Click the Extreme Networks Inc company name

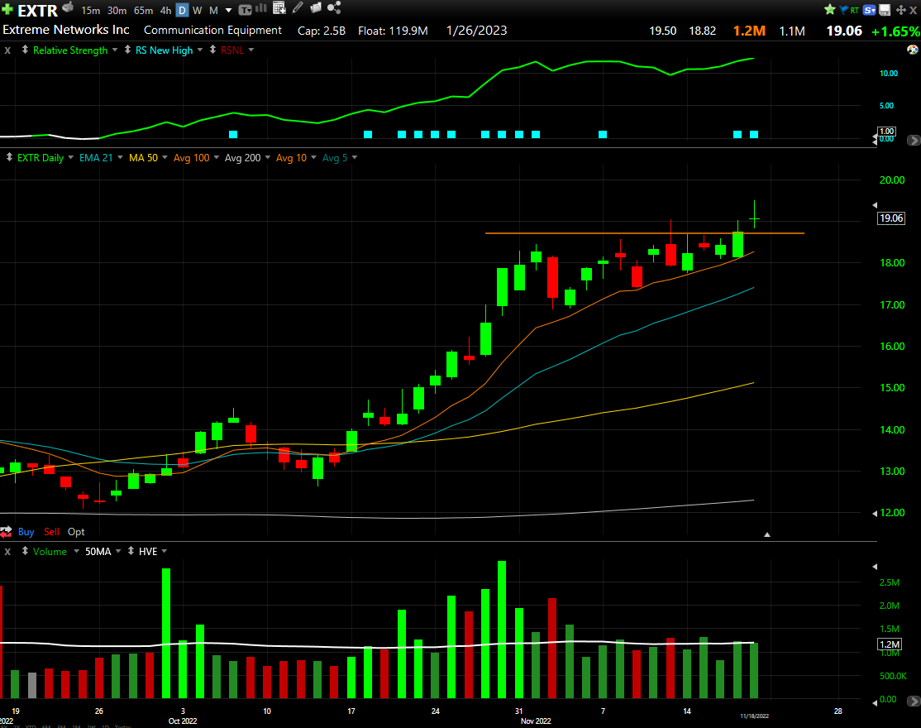[x=66, y=30]
